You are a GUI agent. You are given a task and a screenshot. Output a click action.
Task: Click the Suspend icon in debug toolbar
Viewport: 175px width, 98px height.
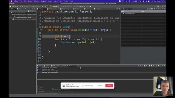click(x=25, y=6)
